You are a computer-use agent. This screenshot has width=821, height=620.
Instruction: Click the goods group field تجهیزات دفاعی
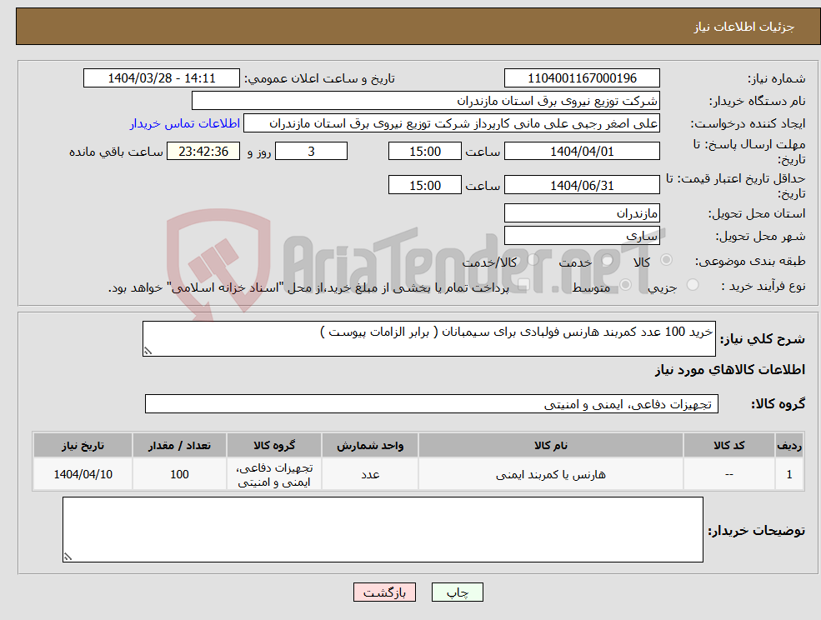click(432, 403)
